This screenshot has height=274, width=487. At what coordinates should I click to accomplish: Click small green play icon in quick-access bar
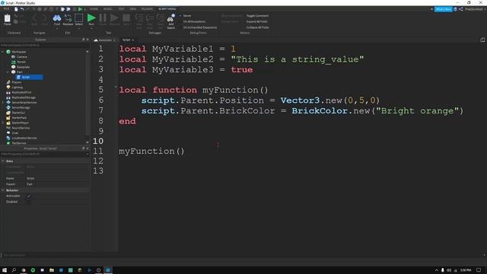pos(80,9)
